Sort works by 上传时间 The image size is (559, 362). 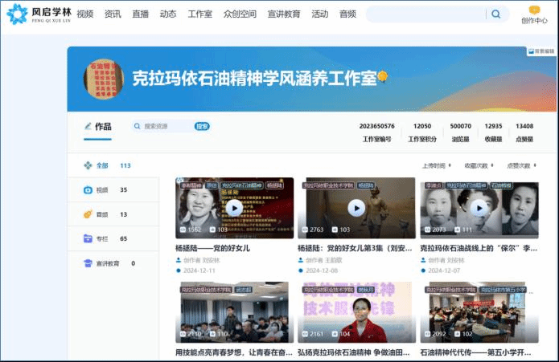[x=436, y=165]
